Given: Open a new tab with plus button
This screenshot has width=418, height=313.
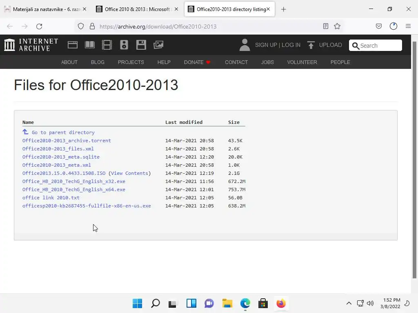Looking at the screenshot, I should tap(284, 9).
